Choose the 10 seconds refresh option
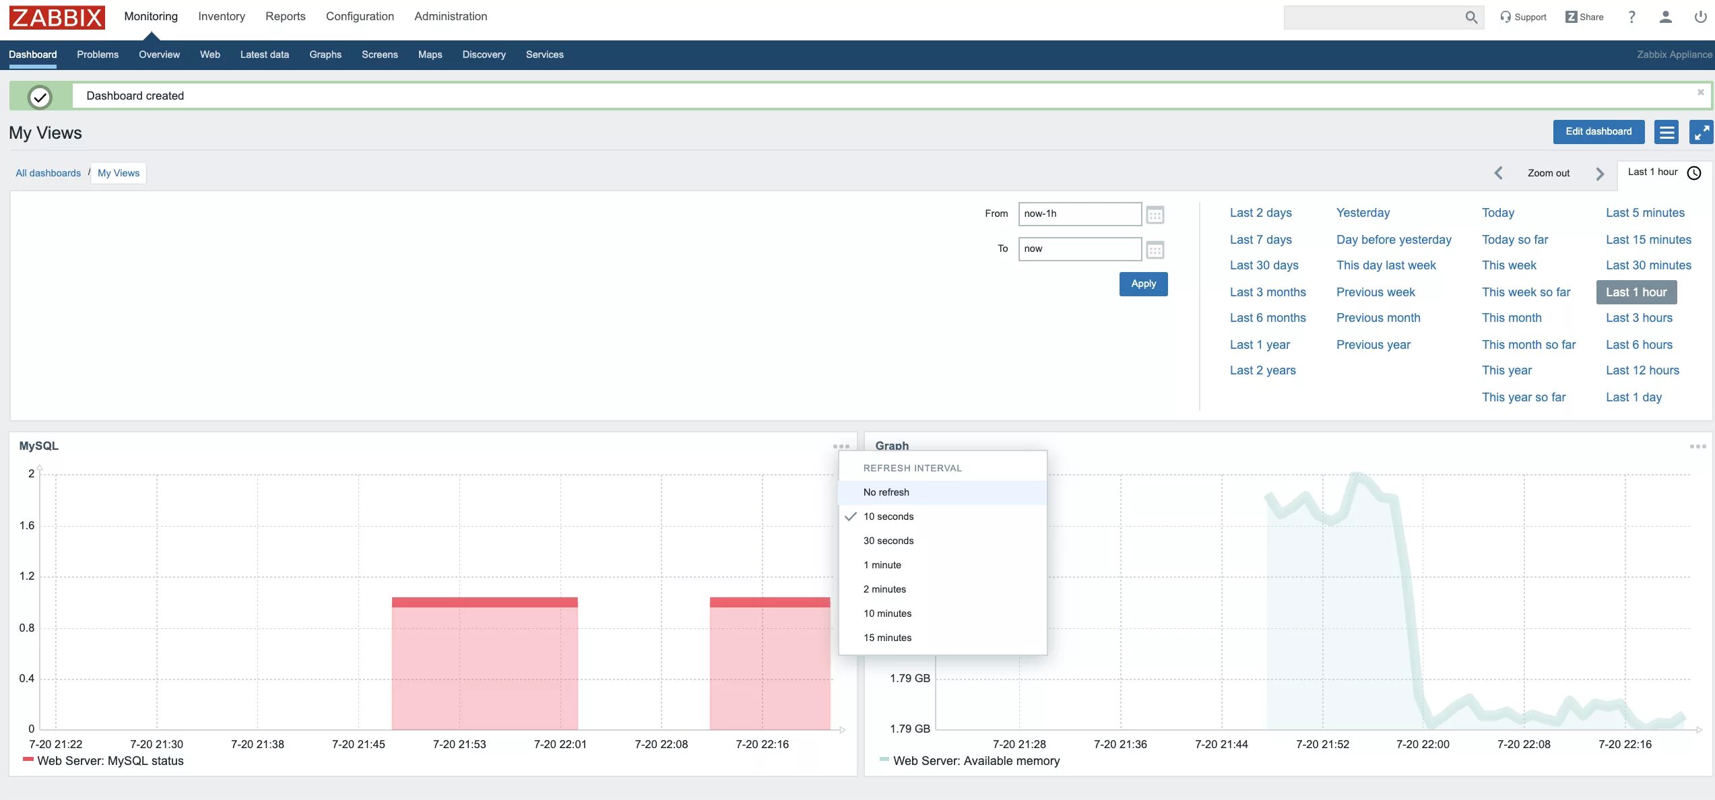The image size is (1715, 800). tap(888, 516)
